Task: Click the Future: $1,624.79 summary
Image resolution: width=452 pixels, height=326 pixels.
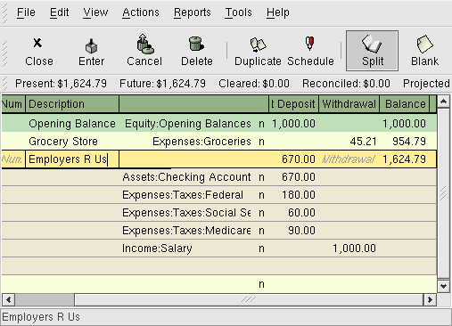Action: point(162,84)
